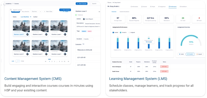Viewport: 207px width, 98px height.
Task: Open the Performance tab
Action: tap(173, 6)
